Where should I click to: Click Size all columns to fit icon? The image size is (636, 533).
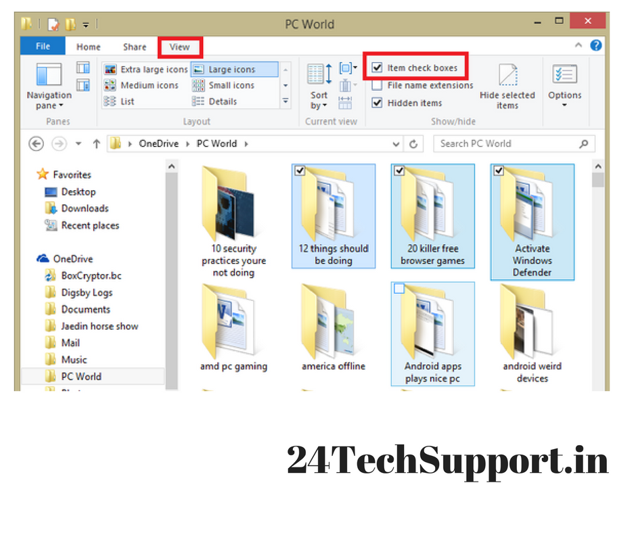tap(345, 103)
